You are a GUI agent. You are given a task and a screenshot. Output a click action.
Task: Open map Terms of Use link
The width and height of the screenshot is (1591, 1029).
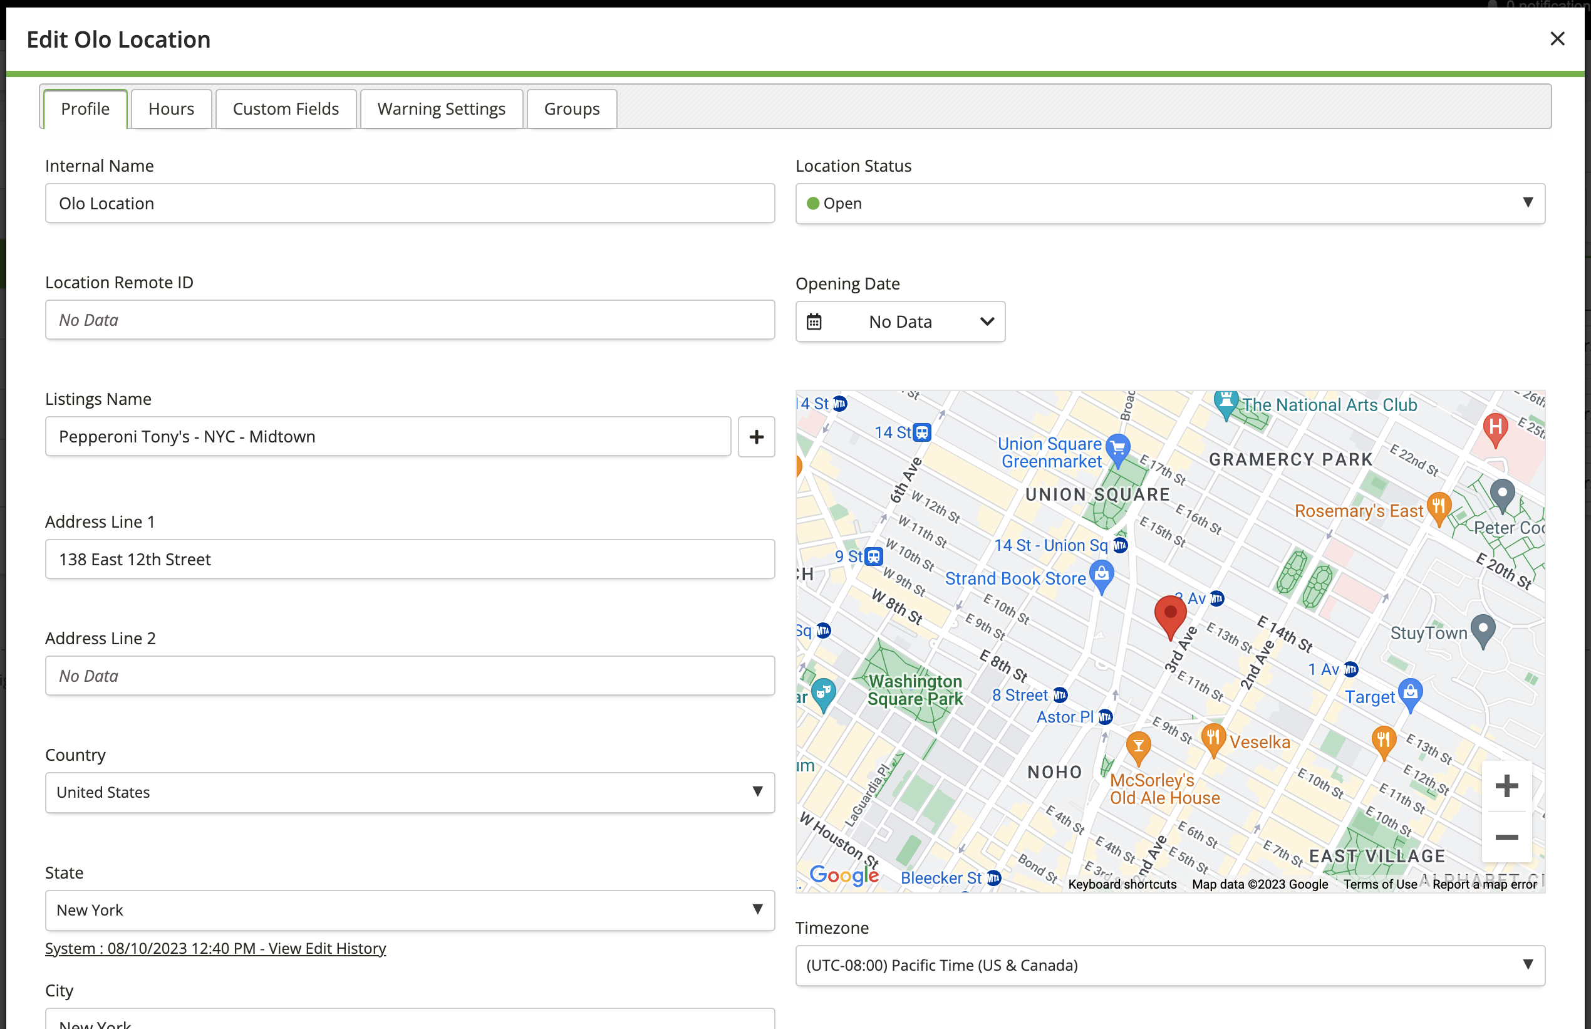click(1380, 884)
